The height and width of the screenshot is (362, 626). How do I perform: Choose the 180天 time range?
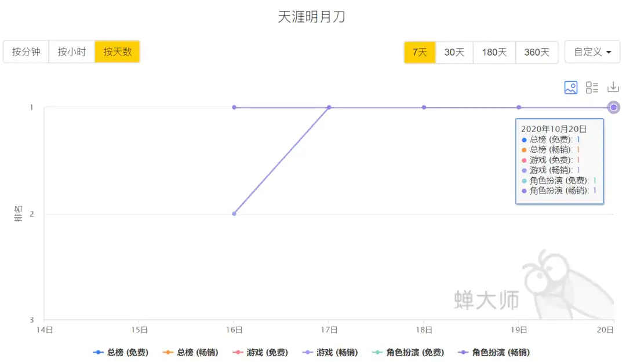point(494,52)
